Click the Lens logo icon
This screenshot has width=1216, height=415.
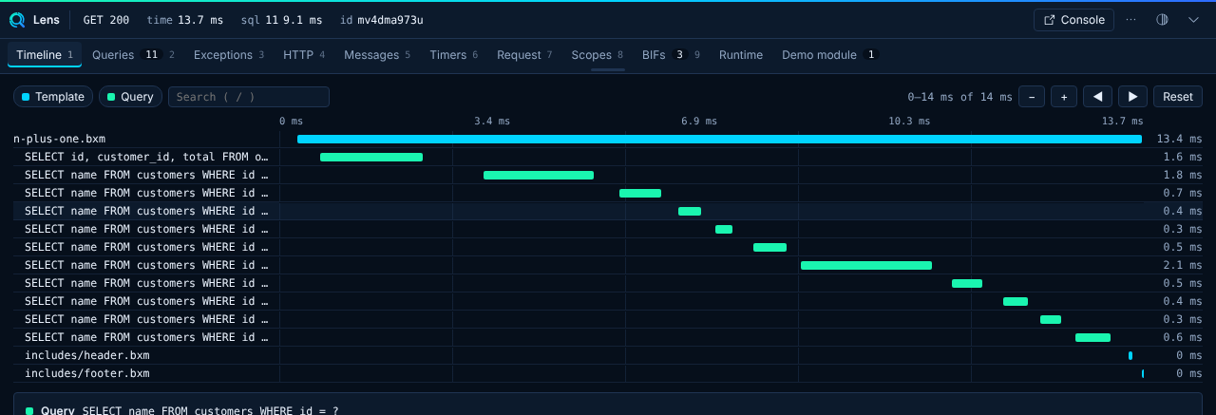click(17, 20)
